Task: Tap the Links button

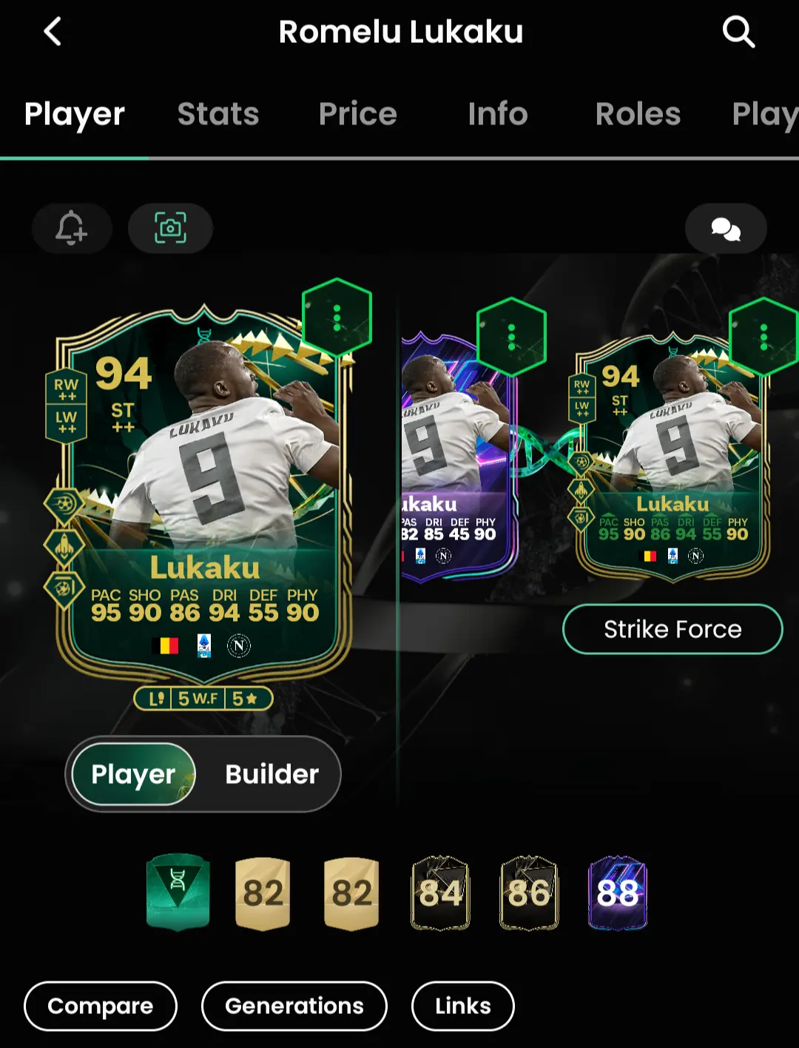Action: (463, 1006)
